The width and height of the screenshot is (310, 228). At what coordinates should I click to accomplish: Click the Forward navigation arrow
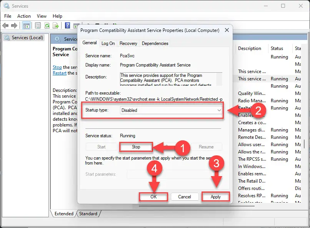[x=14, y=25]
